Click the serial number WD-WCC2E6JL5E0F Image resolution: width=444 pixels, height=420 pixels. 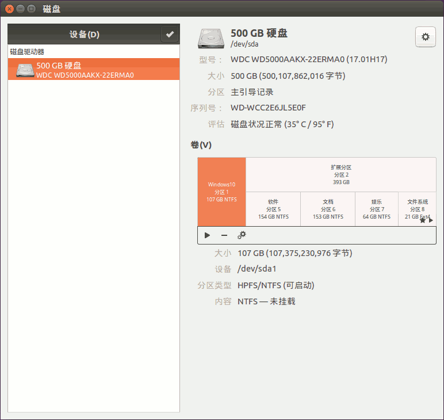click(x=268, y=108)
